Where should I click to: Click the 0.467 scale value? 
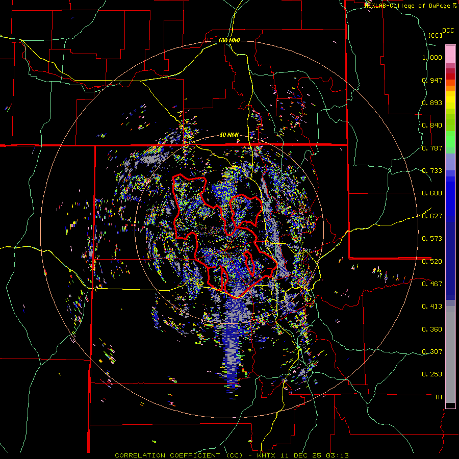pos(432,284)
